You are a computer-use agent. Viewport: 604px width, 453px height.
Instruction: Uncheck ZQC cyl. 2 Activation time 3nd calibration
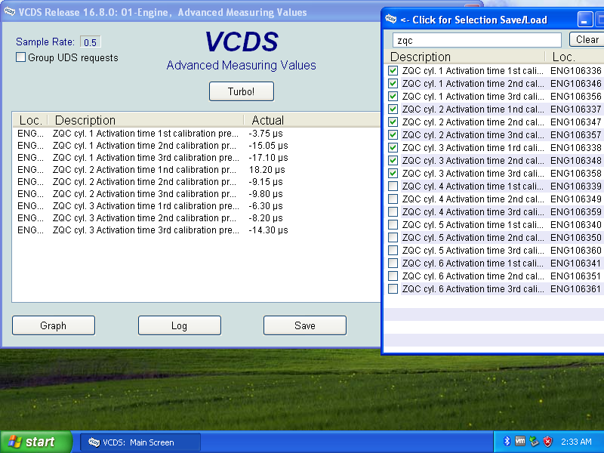[x=393, y=135]
